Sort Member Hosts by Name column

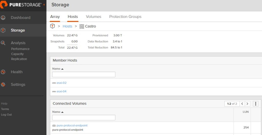pyautogui.click(x=58, y=69)
